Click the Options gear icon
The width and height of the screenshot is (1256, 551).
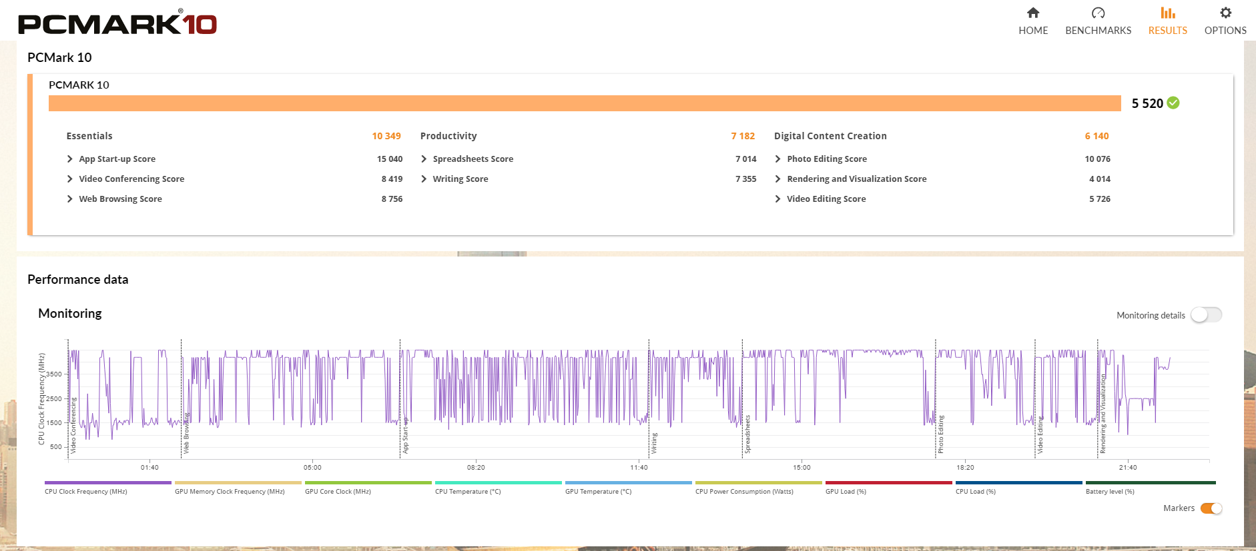(x=1225, y=13)
